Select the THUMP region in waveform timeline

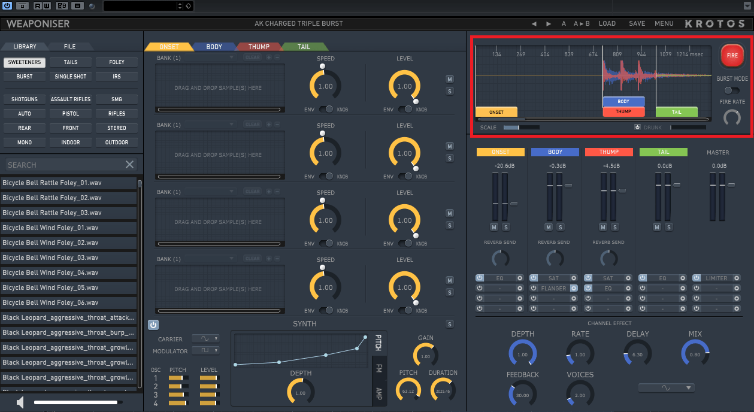point(623,111)
